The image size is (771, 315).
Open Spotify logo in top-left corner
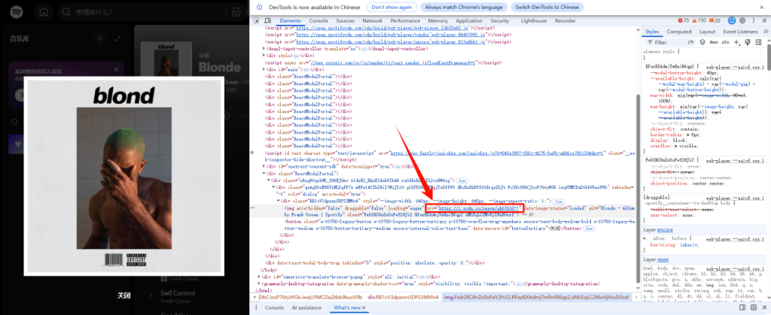tap(17, 11)
